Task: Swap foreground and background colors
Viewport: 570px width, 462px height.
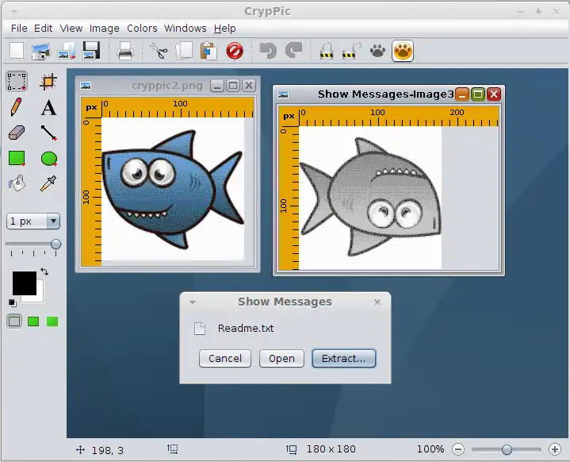Action: click(44, 271)
